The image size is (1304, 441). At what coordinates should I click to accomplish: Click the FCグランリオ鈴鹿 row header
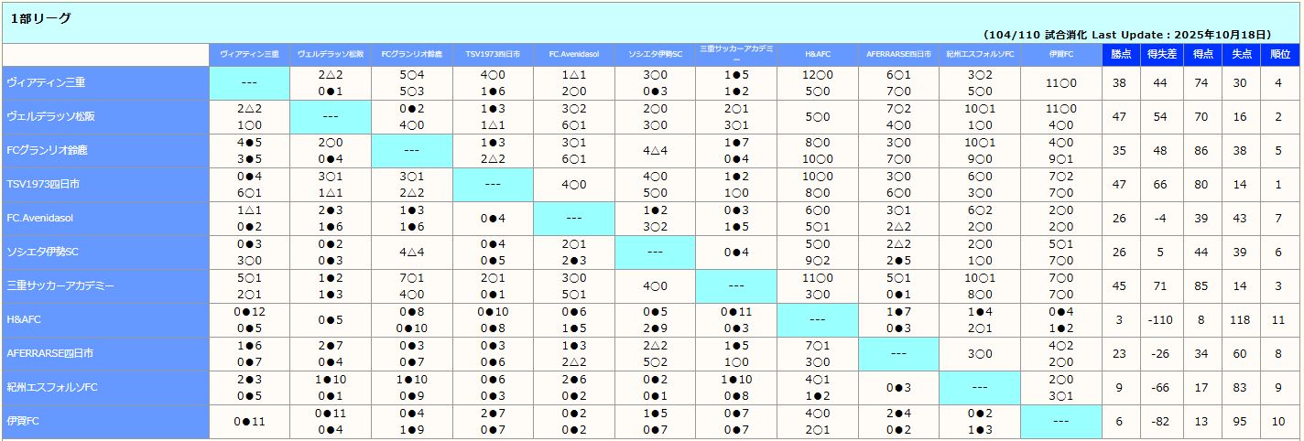coord(48,151)
